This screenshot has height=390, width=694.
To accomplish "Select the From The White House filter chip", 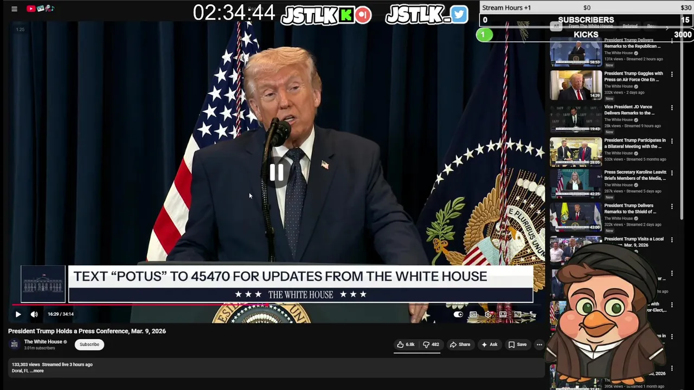I will tap(590, 26).
